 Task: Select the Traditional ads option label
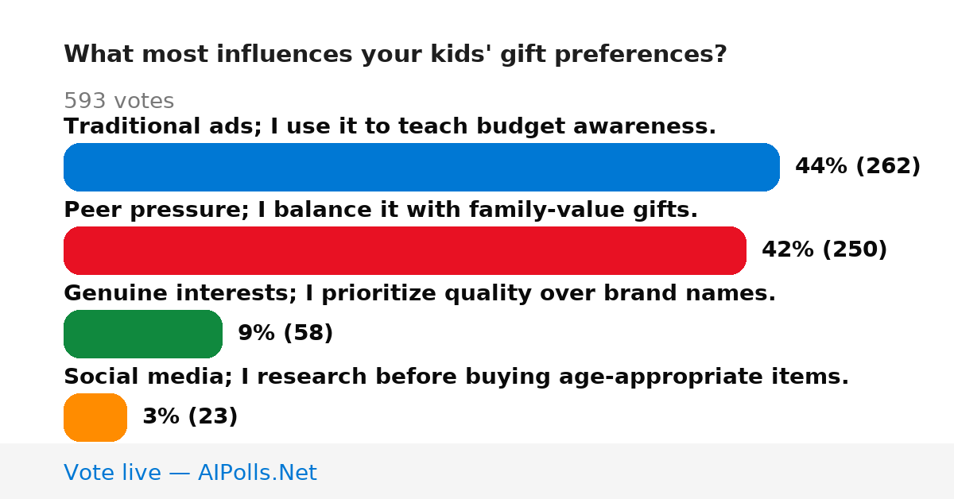[x=390, y=126]
